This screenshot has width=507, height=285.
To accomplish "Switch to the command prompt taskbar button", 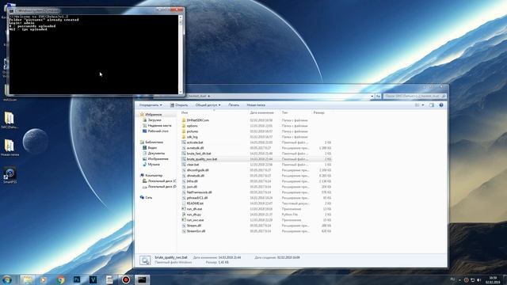I will (x=142, y=279).
